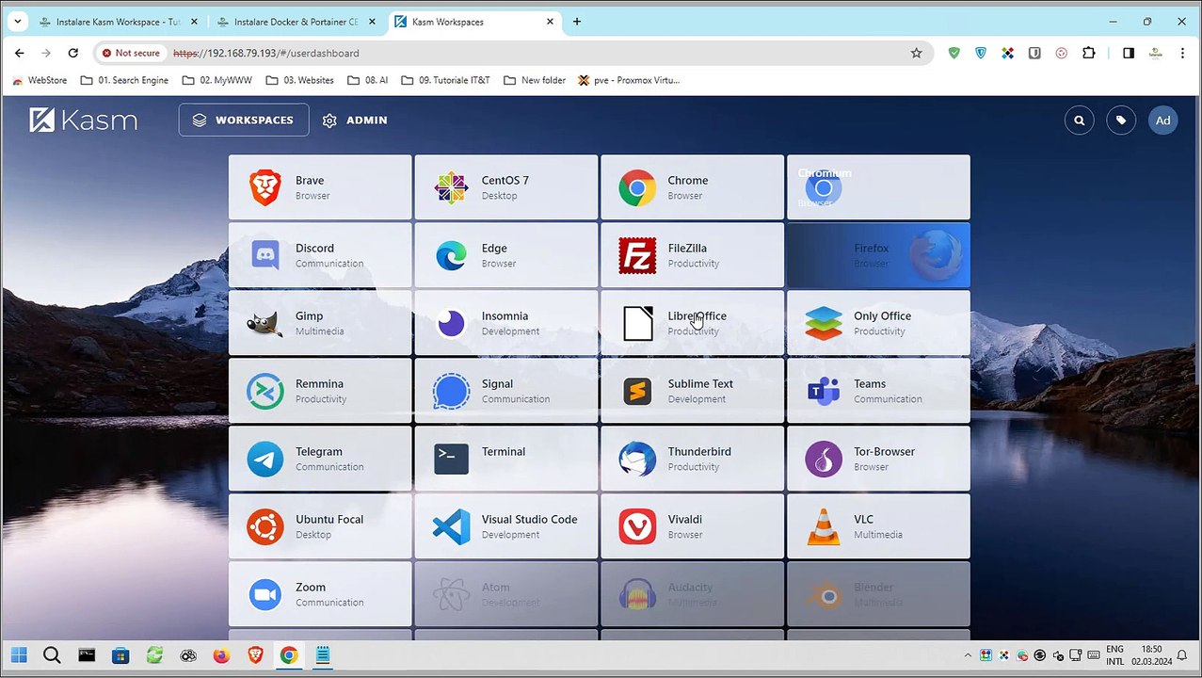1202x678 pixels.
Task: Open the Gimp multimedia workspace
Action: coord(320,323)
